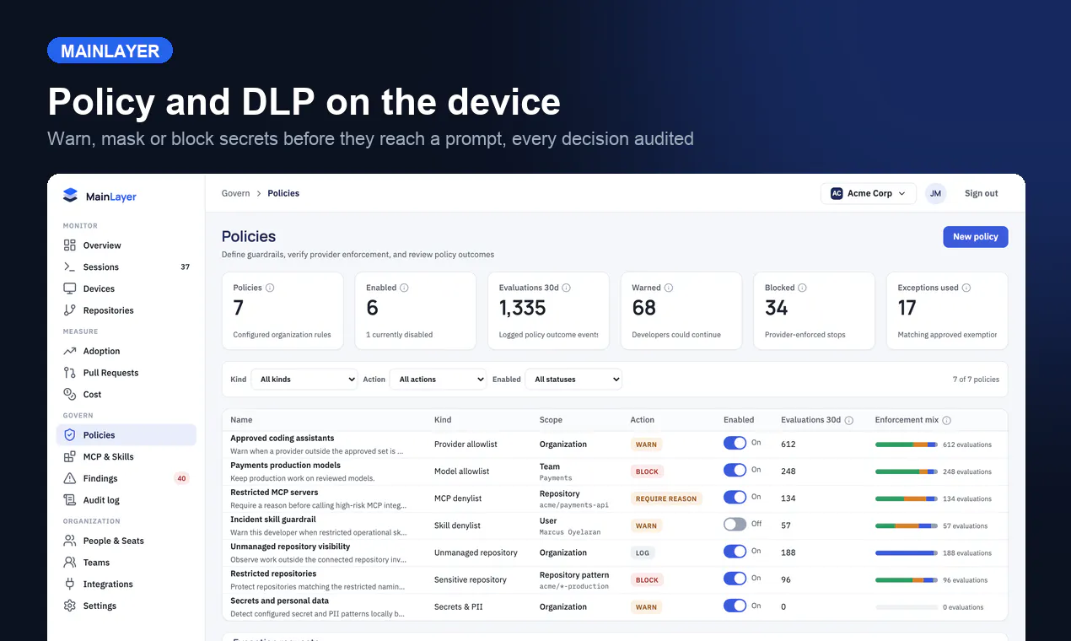Click the LOG action badge
The height and width of the screenshot is (641, 1071).
[x=643, y=552]
